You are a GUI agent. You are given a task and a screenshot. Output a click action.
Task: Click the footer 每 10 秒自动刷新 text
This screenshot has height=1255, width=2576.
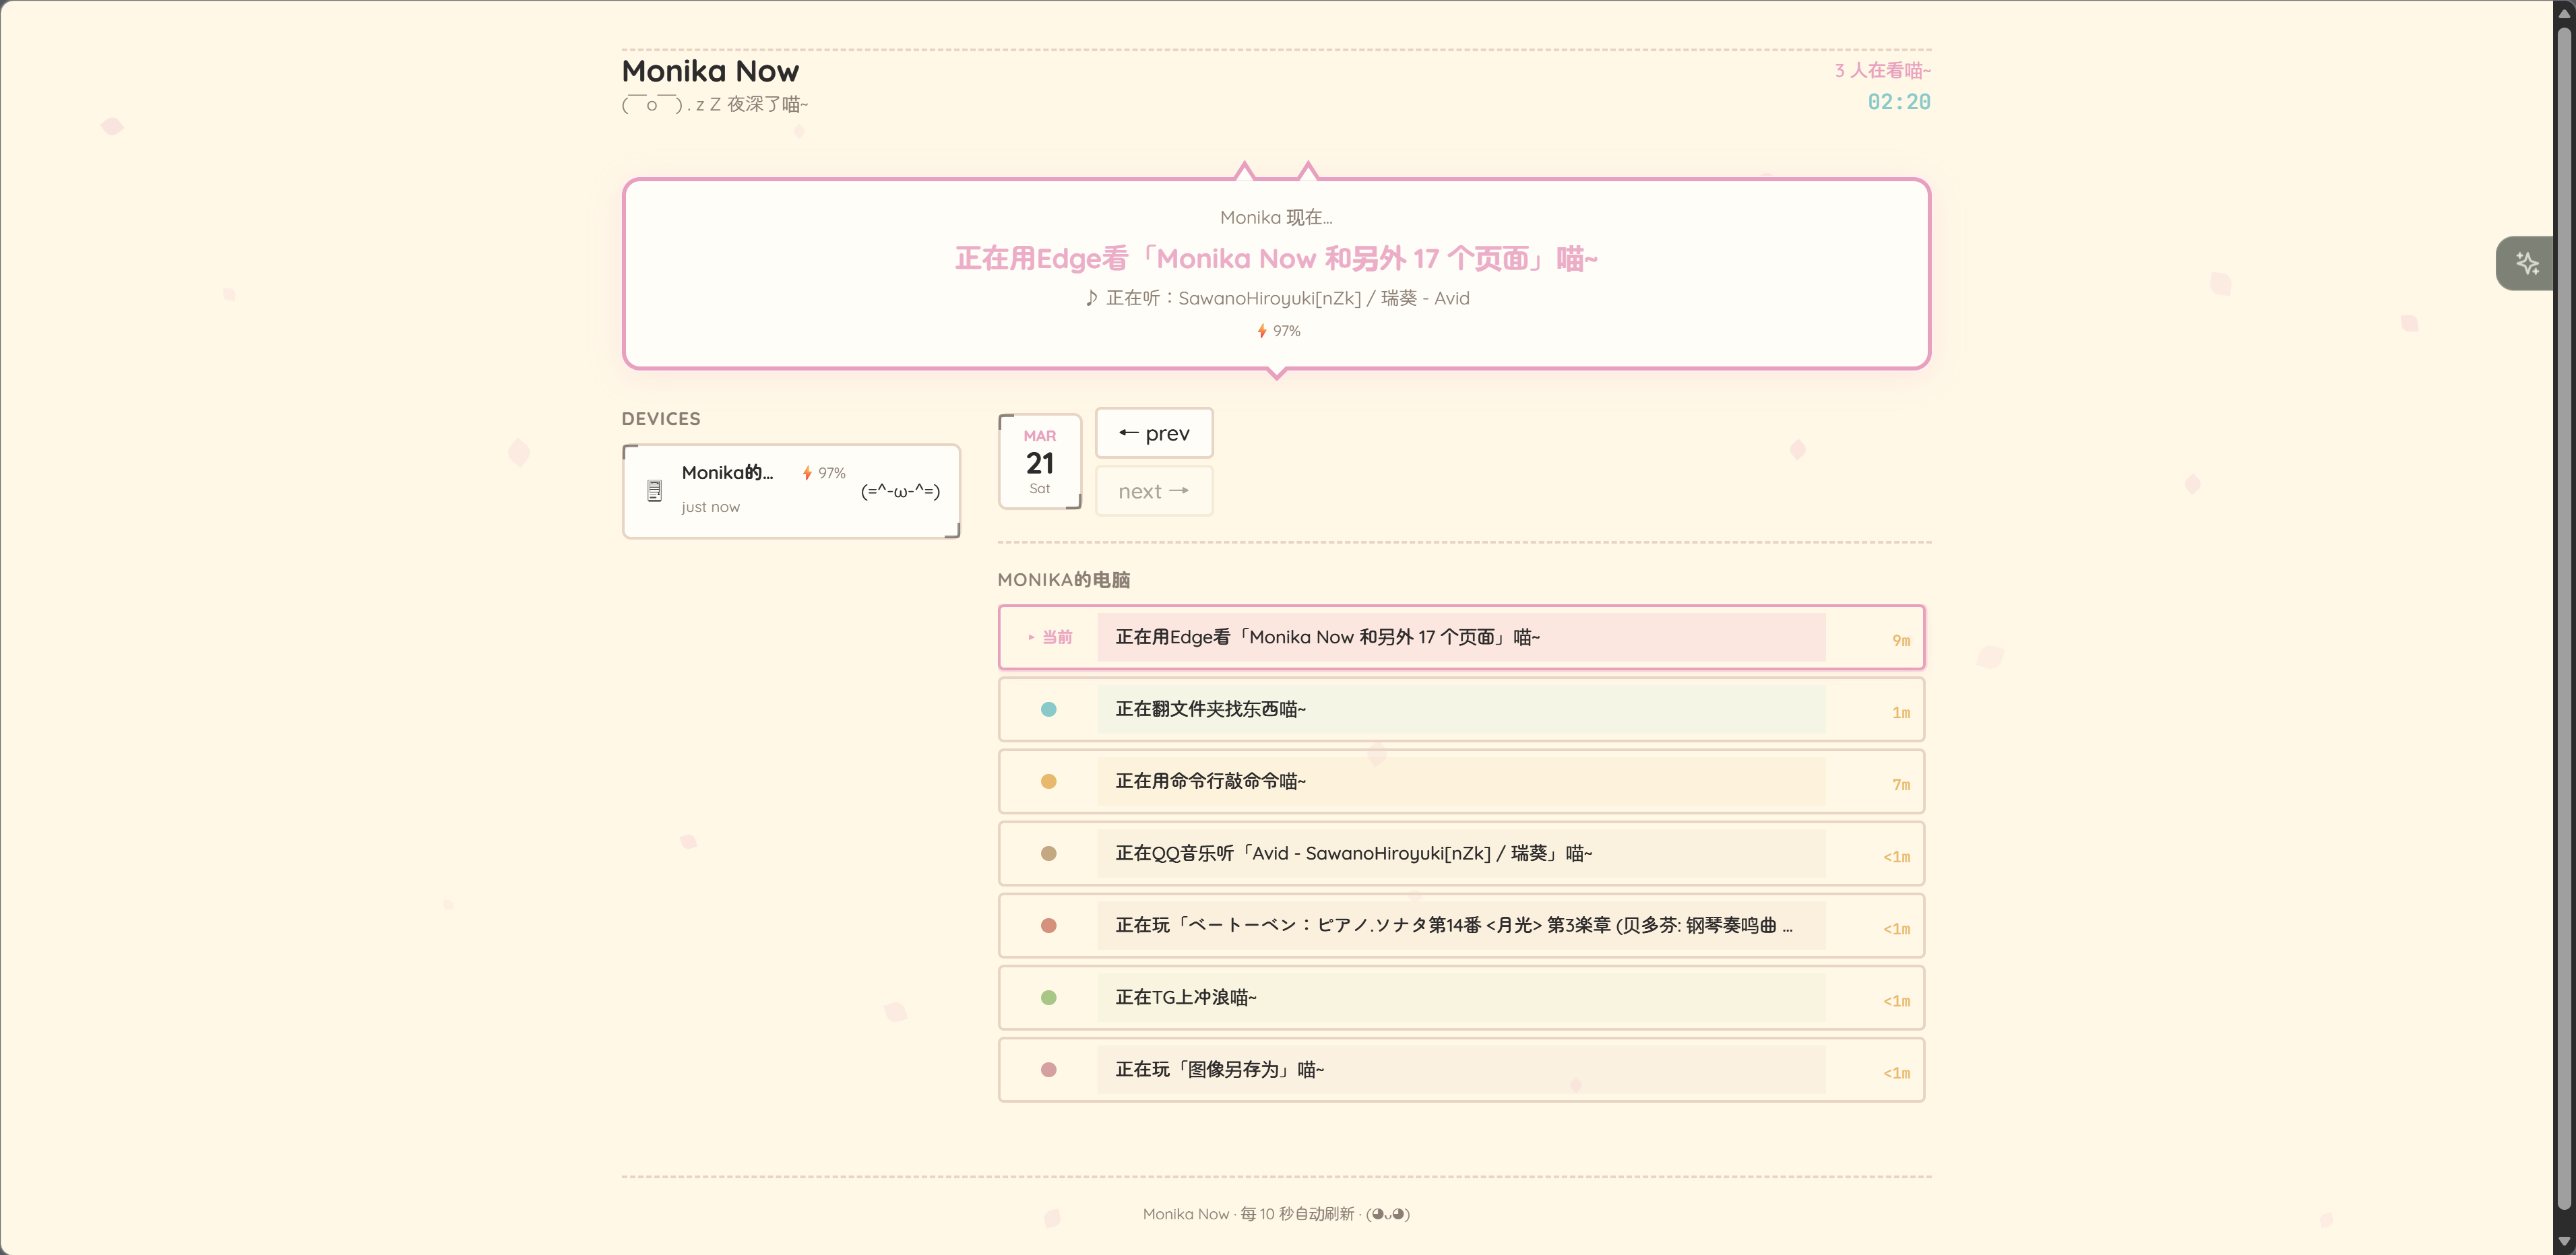coord(1297,1213)
